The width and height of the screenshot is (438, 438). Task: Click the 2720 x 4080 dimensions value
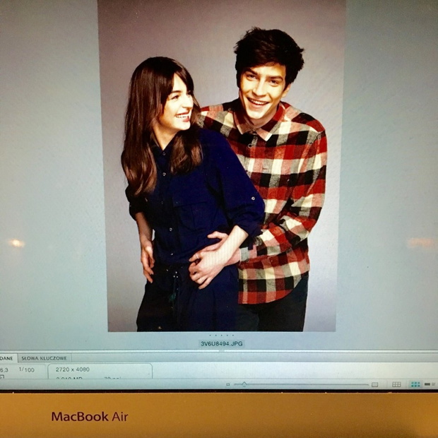coord(72,369)
